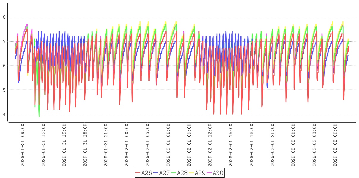Screen dimensions: 359x178
Task: Click the yellow A29 legend color line
Action: 192,173
